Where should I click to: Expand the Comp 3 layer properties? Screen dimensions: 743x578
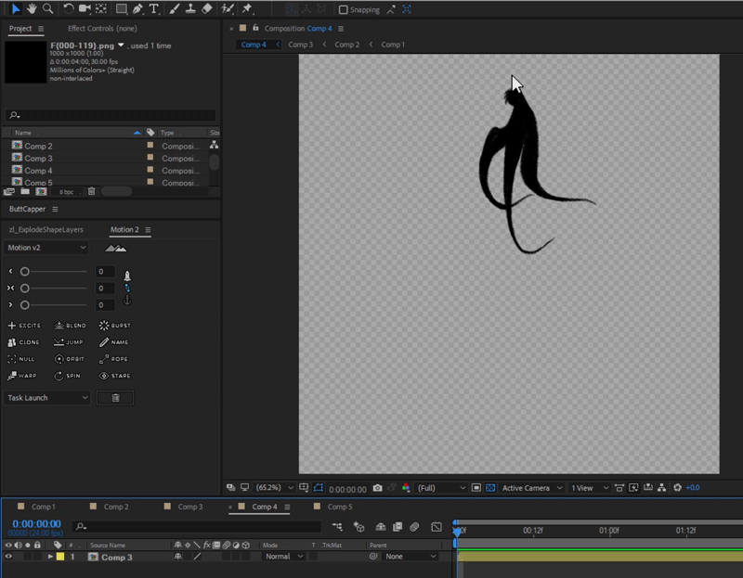pos(50,557)
